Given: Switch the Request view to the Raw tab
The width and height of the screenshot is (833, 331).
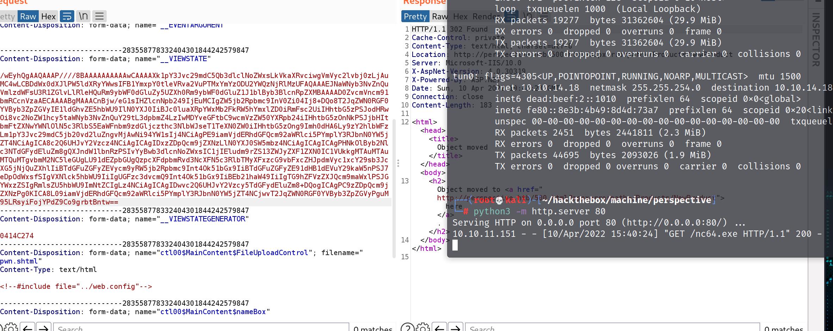Looking at the screenshot, I should [x=28, y=16].
